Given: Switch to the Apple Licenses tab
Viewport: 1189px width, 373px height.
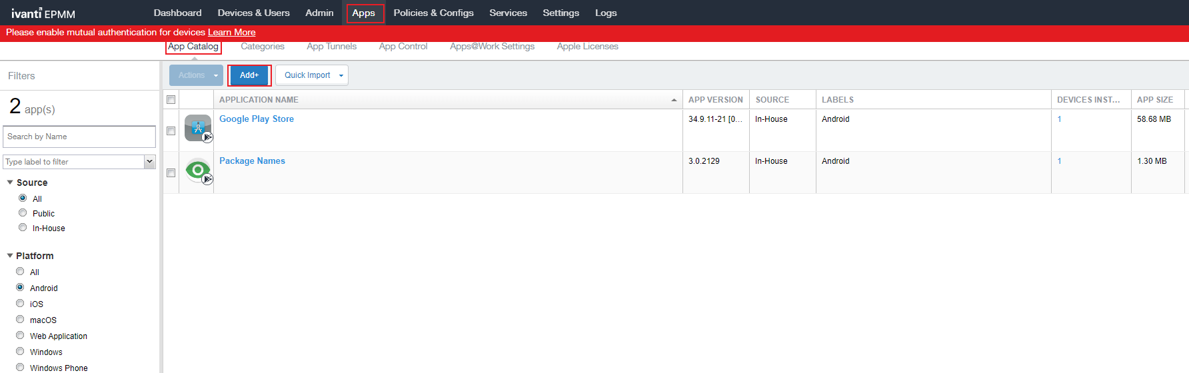Looking at the screenshot, I should click(x=588, y=47).
